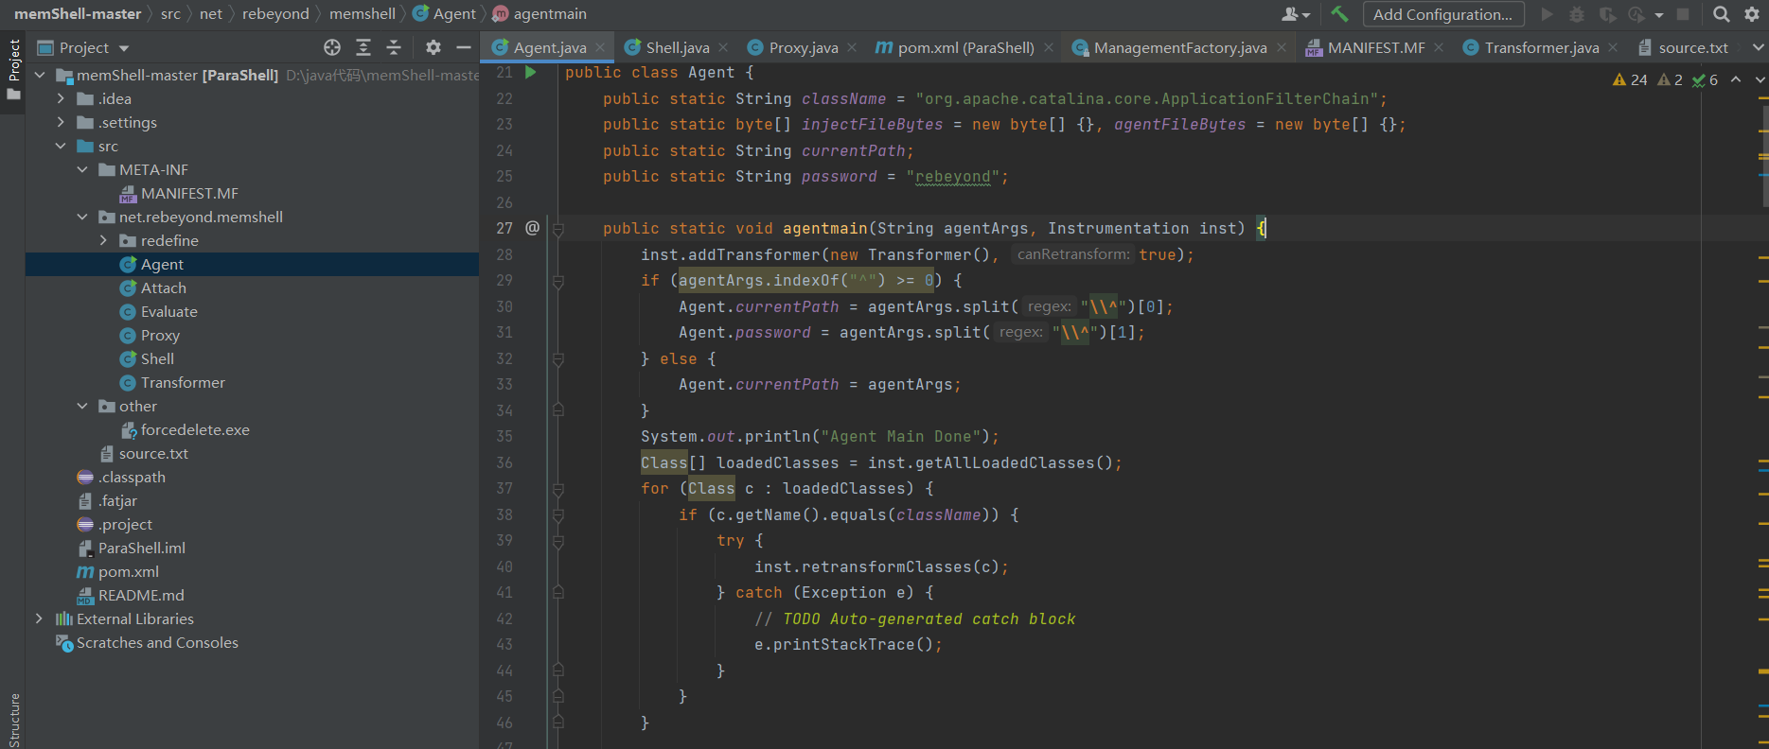
Task: Click Expand All icon in Project panel
Action: (x=363, y=47)
